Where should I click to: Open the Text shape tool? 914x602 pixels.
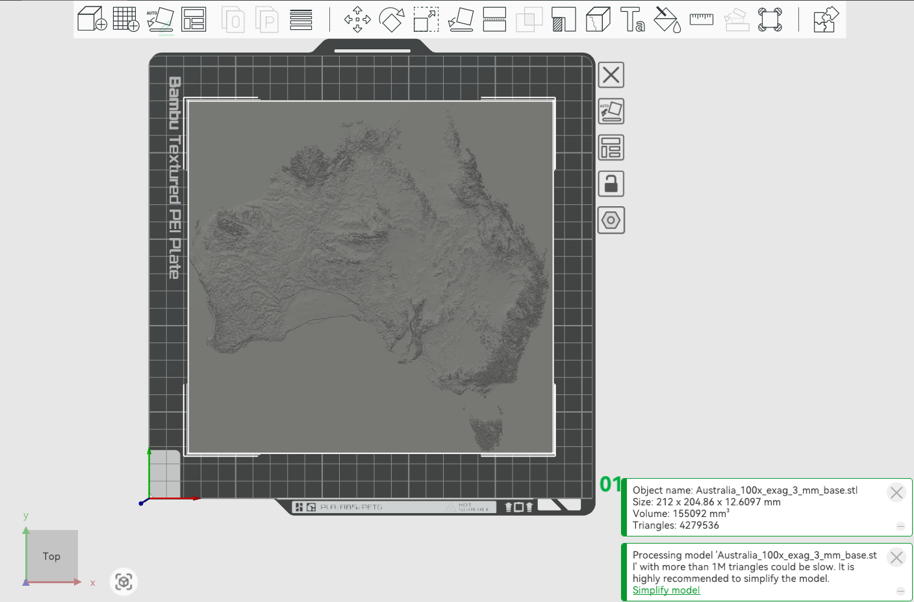pos(632,19)
